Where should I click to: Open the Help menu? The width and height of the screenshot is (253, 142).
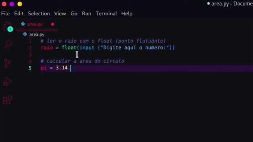click(127, 14)
